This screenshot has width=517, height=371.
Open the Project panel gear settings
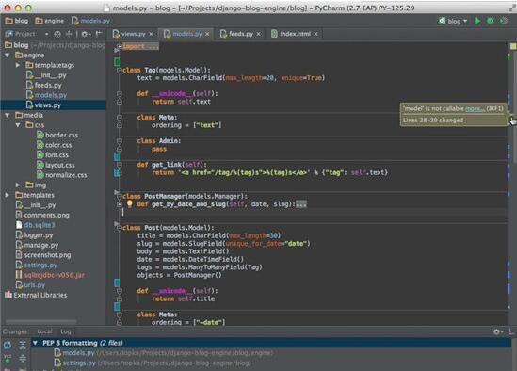point(86,34)
